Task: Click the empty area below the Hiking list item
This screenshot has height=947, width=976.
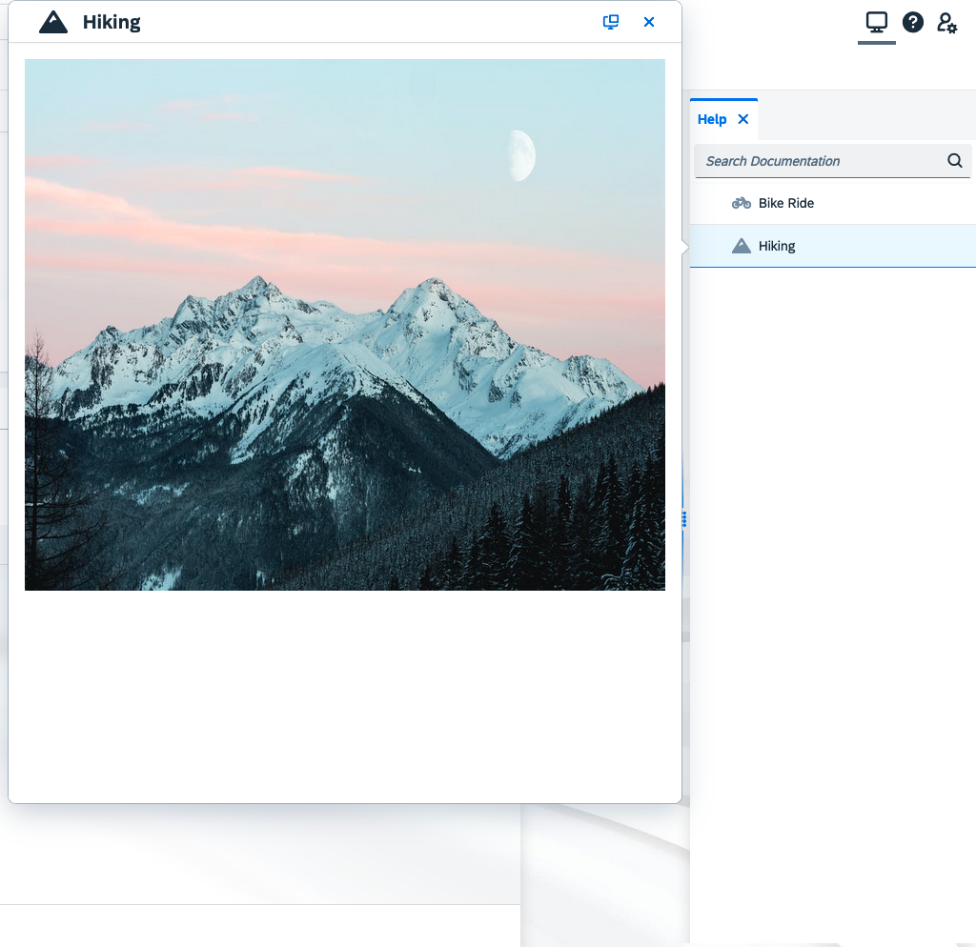Action: 832,572
